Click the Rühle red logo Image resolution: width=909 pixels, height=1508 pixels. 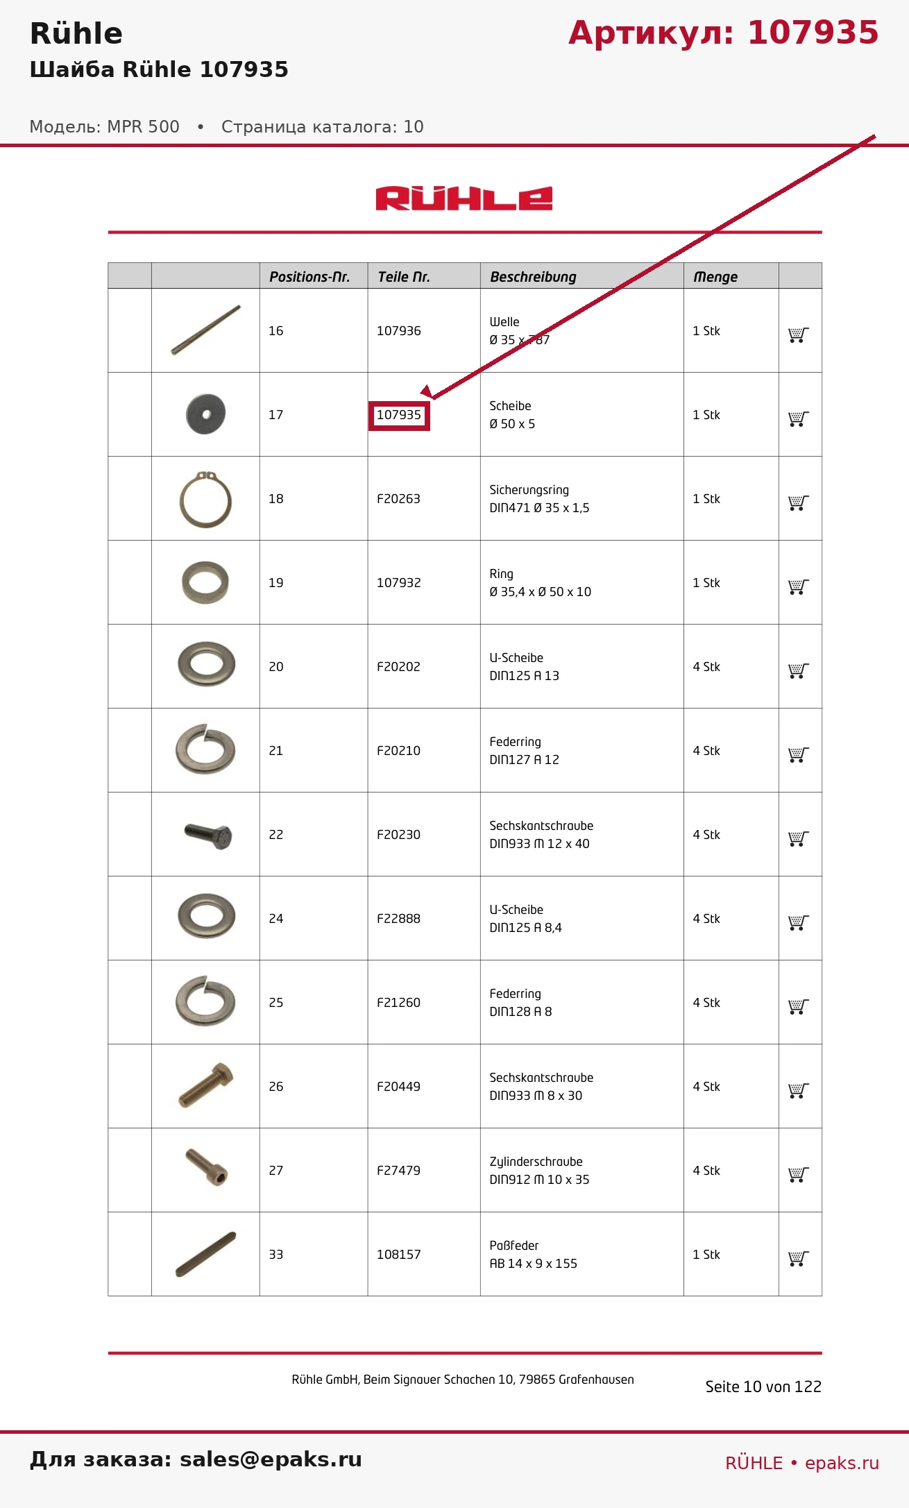[464, 198]
